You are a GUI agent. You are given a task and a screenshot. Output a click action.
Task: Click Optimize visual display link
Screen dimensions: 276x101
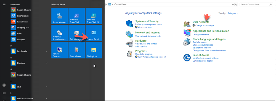(203, 61)
